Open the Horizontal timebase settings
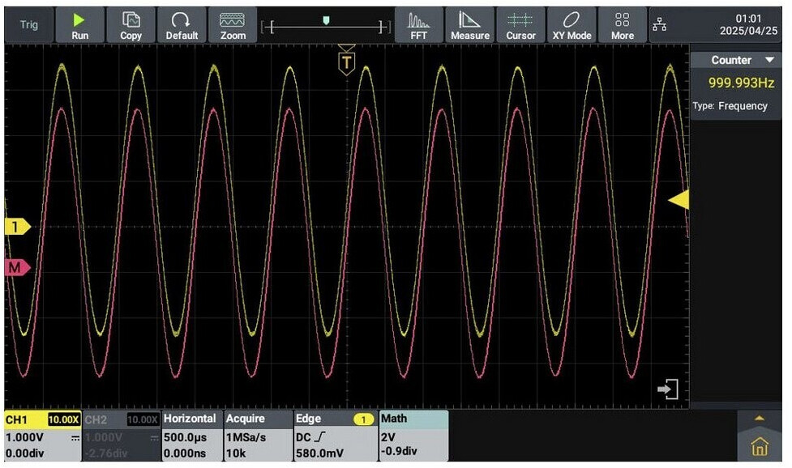792x468 pixels. point(191,436)
